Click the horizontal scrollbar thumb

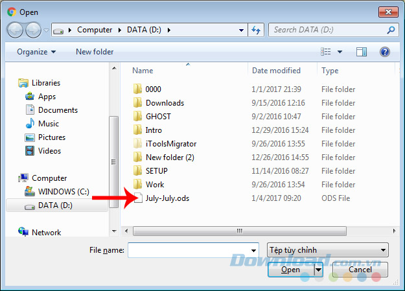pyautogui.click(x=239, y=231)
